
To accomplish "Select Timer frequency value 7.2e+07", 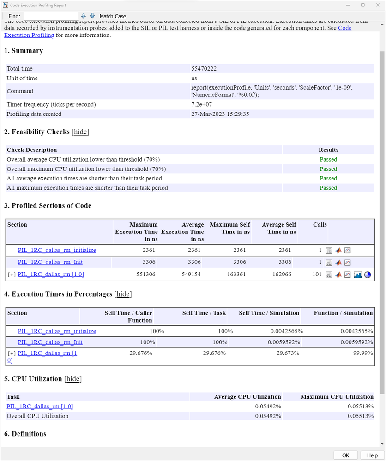I will click(201, 104).
